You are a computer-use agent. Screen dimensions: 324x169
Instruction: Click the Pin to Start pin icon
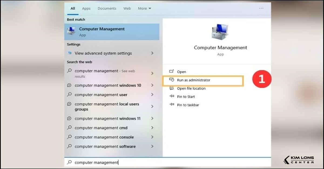[171, 97]
